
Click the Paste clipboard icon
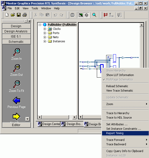(48, 15)
